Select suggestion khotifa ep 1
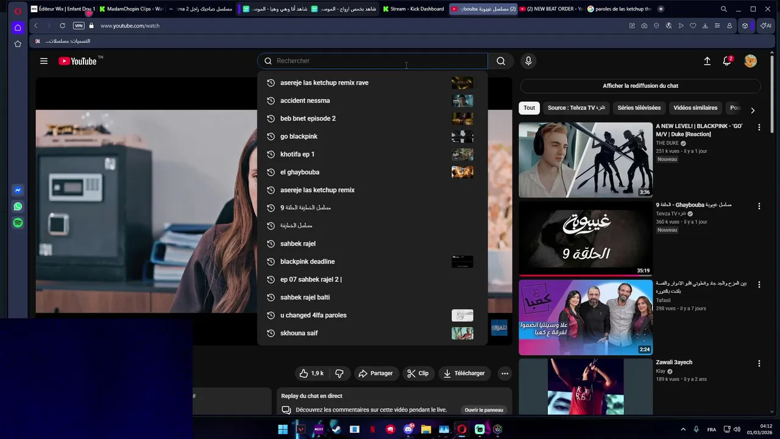Screen dimensions: 780x439 click(x=372, y=154)
